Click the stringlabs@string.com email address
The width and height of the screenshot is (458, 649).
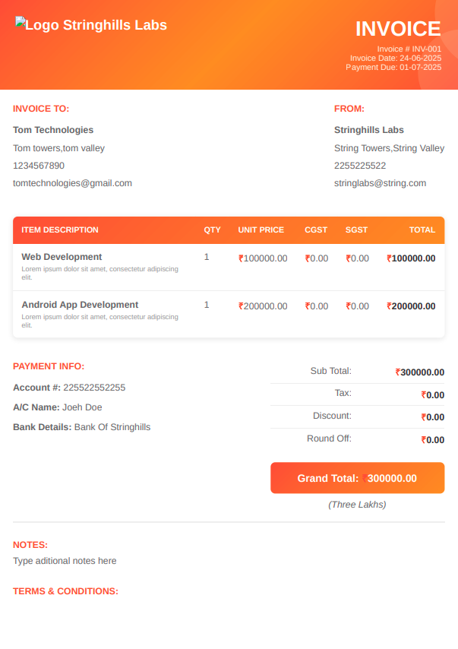coord(380,183)
